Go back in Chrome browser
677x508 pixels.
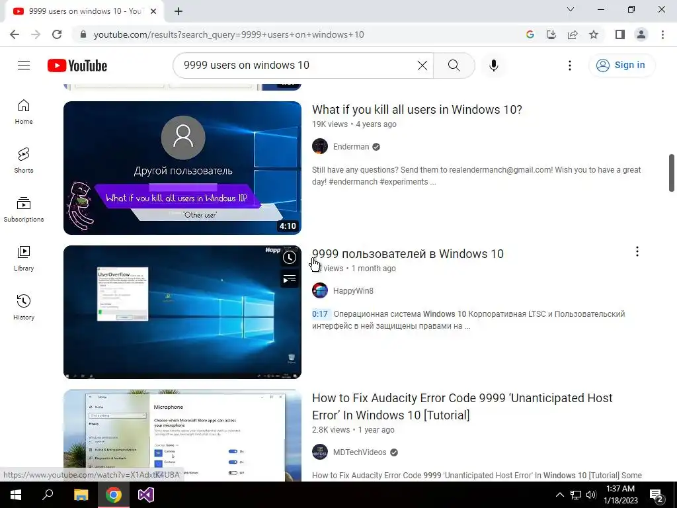point(15,34)
